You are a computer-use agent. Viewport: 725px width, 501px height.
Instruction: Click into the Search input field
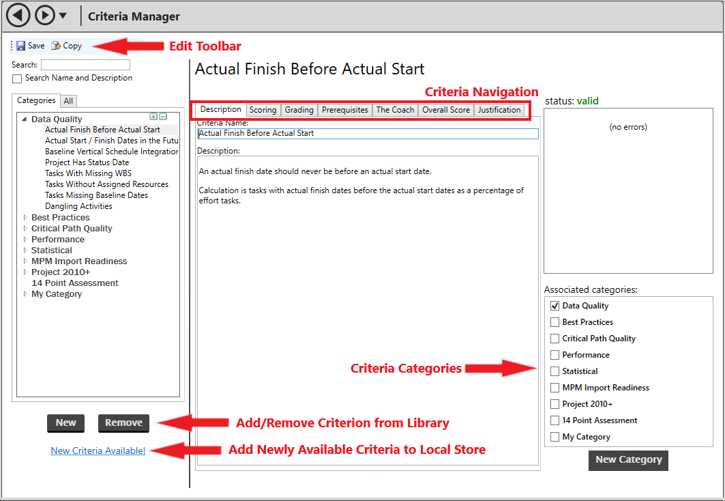[x=85, y=65]
